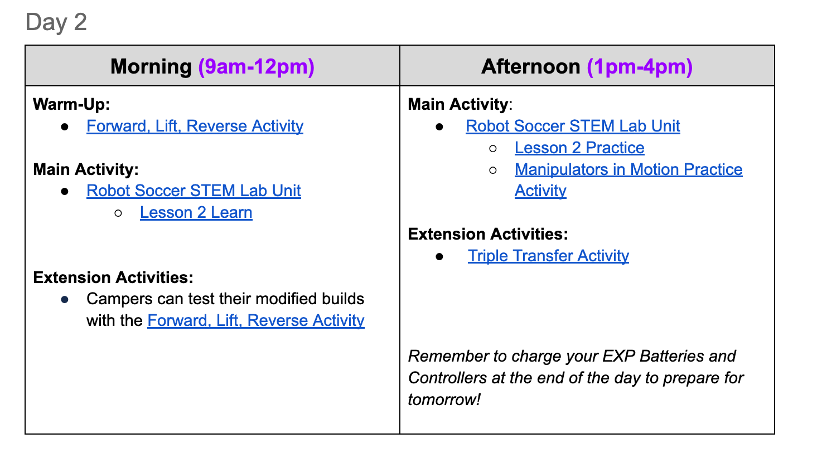Click the morning Extension Activities label

coord(113,277)
